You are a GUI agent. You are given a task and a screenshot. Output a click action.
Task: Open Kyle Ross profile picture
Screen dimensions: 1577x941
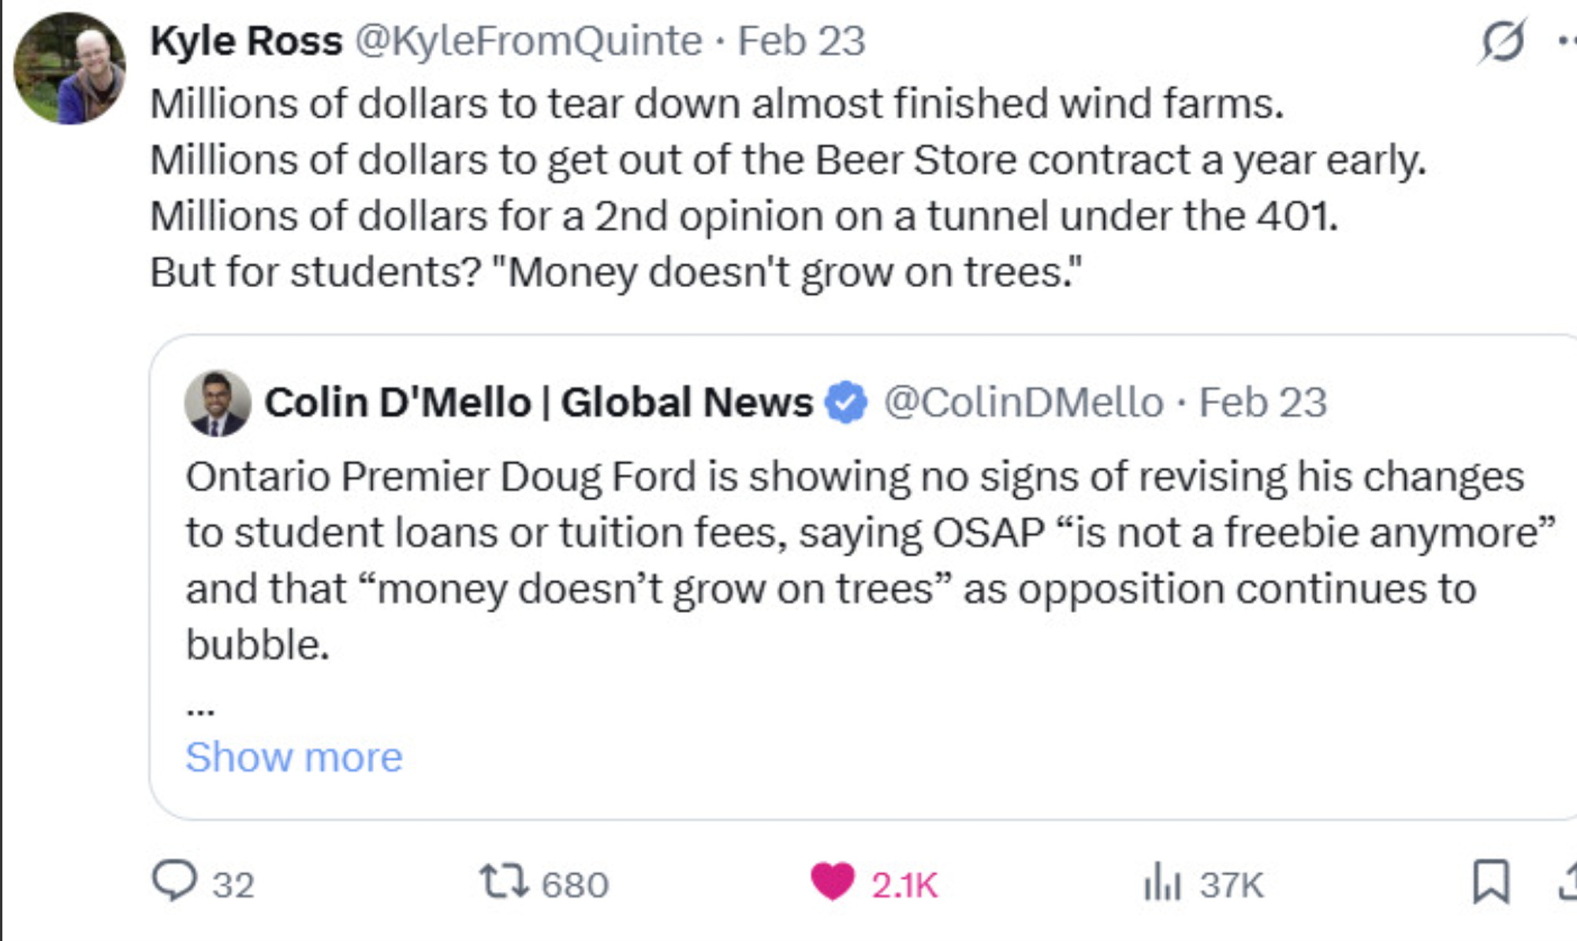69,69
